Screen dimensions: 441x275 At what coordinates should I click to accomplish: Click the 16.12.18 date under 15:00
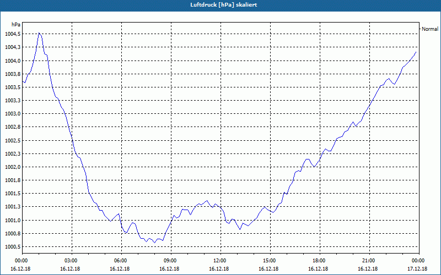[x=268, y=269]
